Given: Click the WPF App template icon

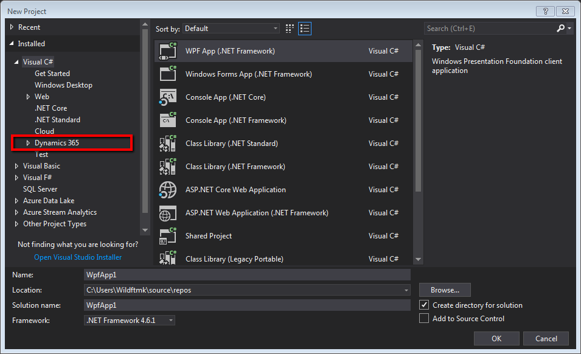Looking at the screenshot, I should pos(168,51).
